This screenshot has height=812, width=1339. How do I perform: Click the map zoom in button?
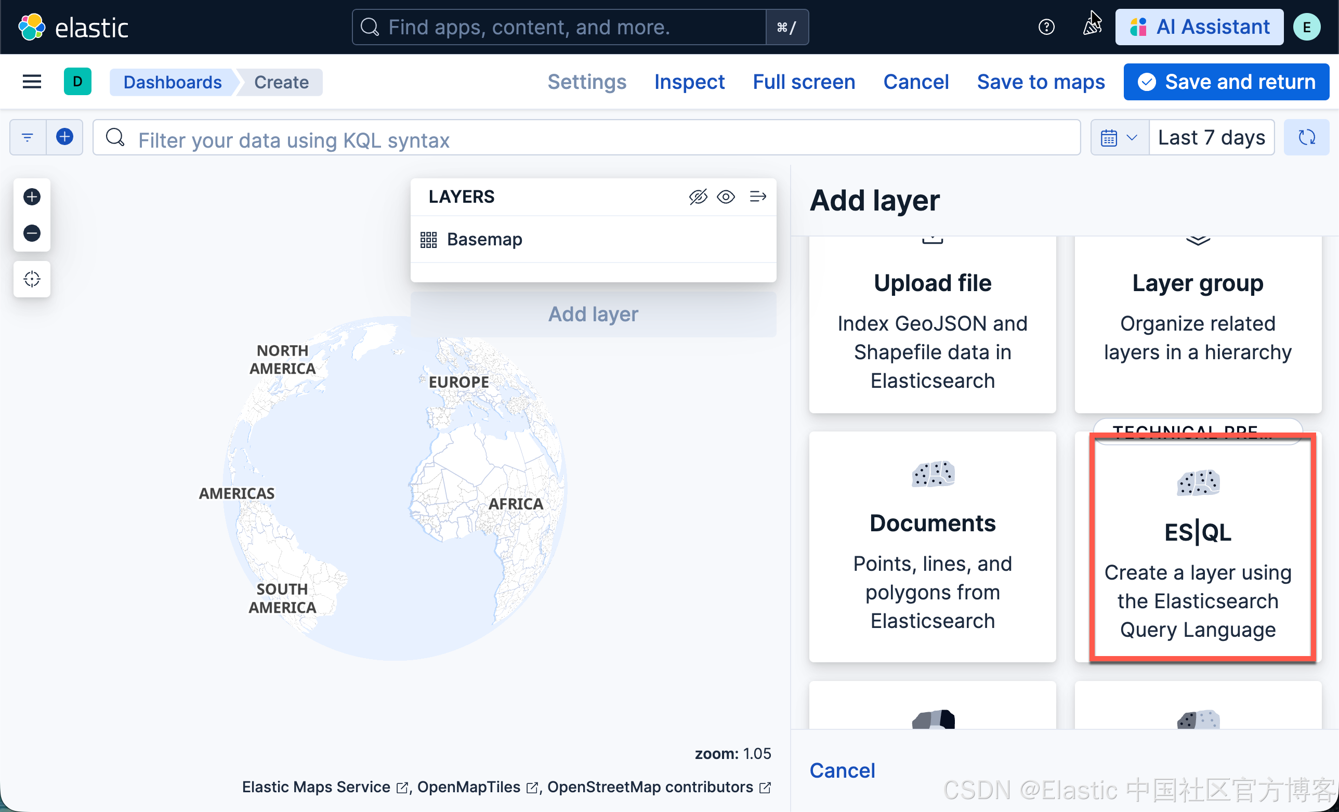tap(32, 197)
